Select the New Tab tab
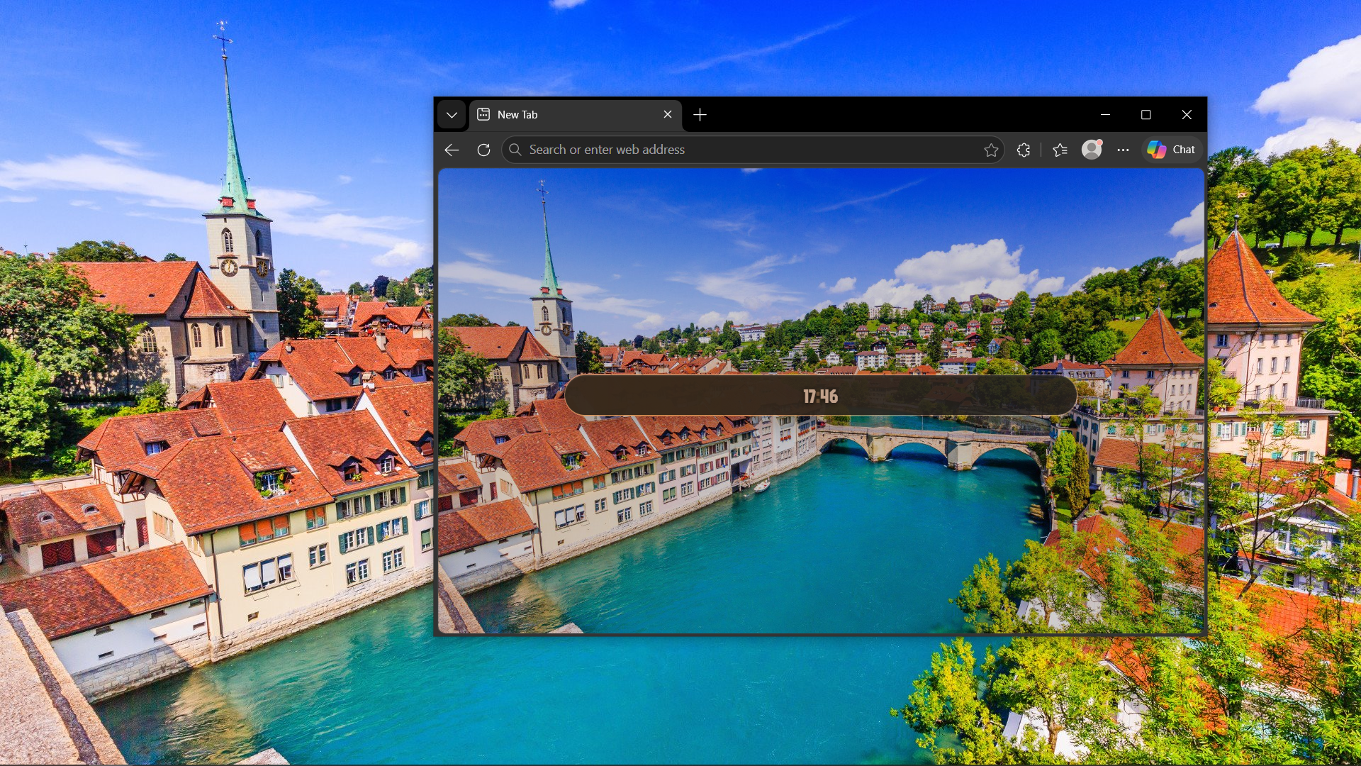1361x766 pixels. pyautogui.click(x=575, y=115)
